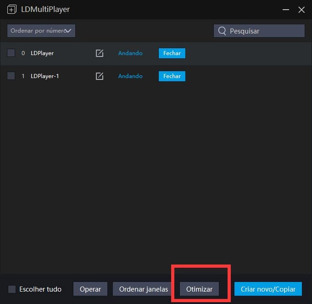Viewport: 312px width, 304px height.
Task: Open the Ordenar por número dropdown
Action: tap(41, 31)
